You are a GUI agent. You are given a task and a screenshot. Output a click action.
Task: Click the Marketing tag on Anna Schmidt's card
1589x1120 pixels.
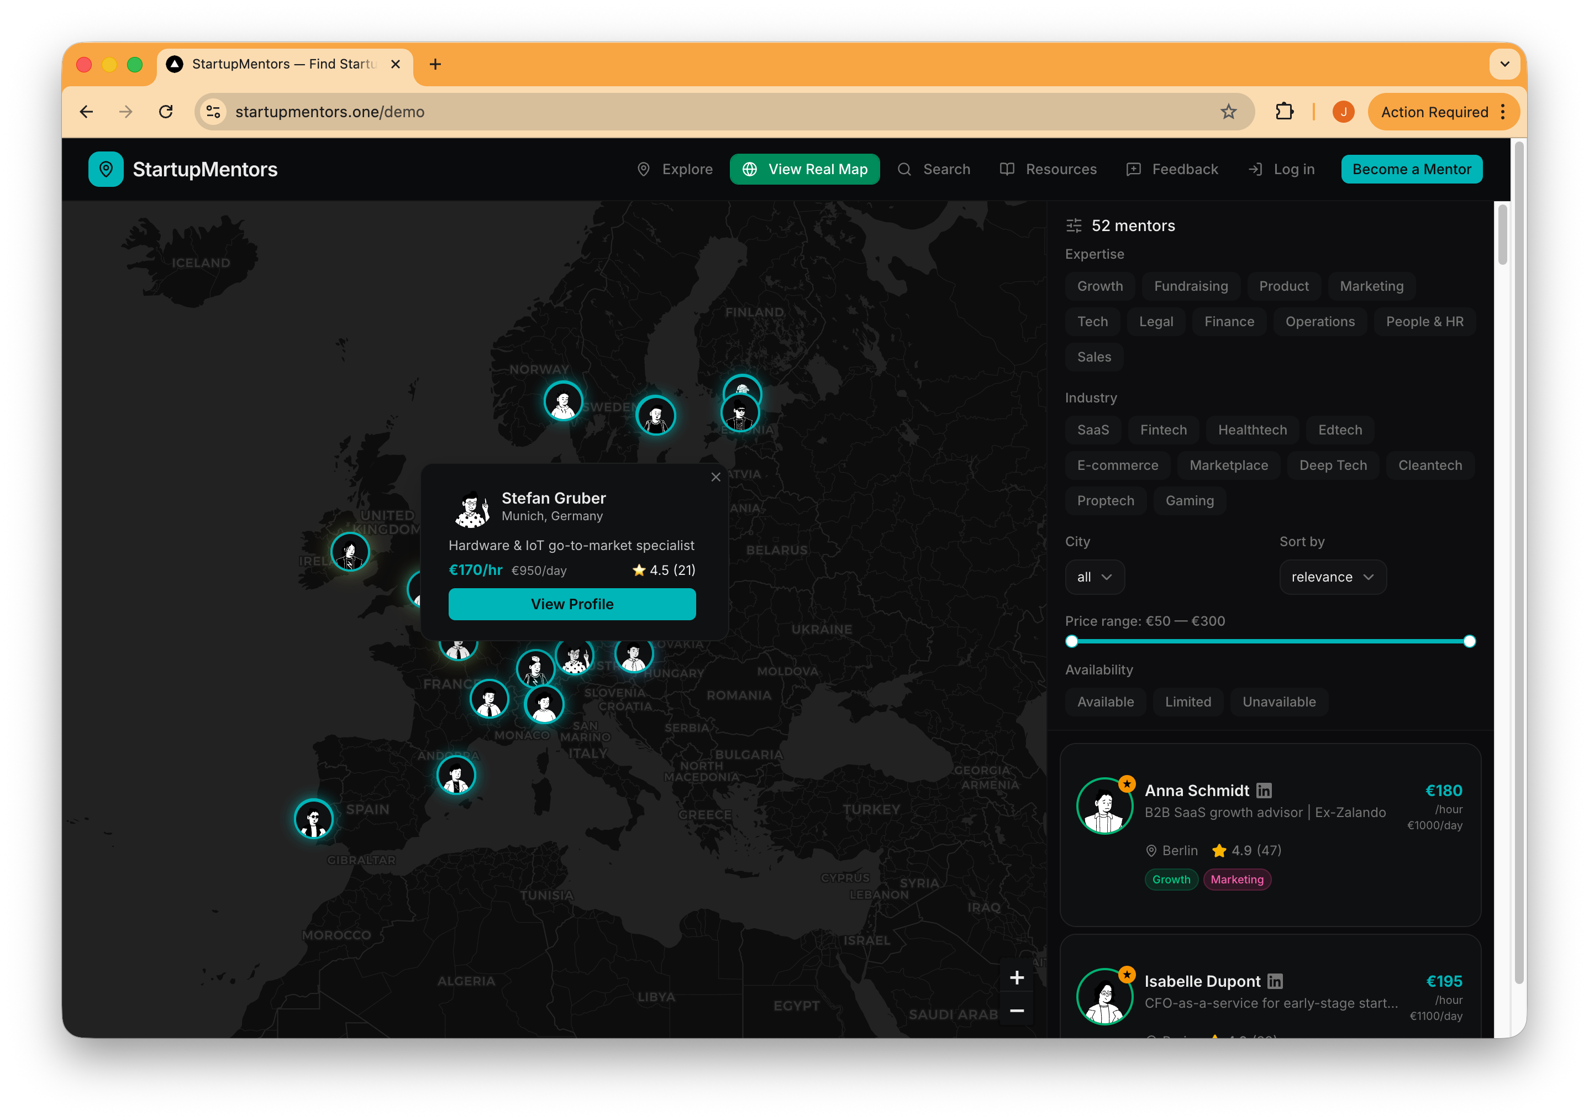pos(1237,879)
